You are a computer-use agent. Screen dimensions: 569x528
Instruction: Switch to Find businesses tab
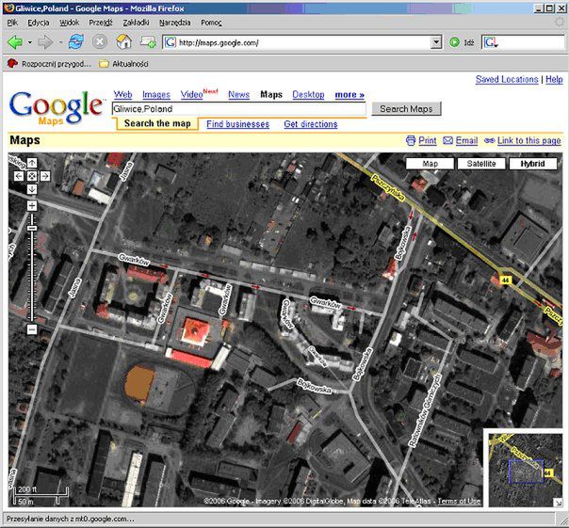click(238, 124)
